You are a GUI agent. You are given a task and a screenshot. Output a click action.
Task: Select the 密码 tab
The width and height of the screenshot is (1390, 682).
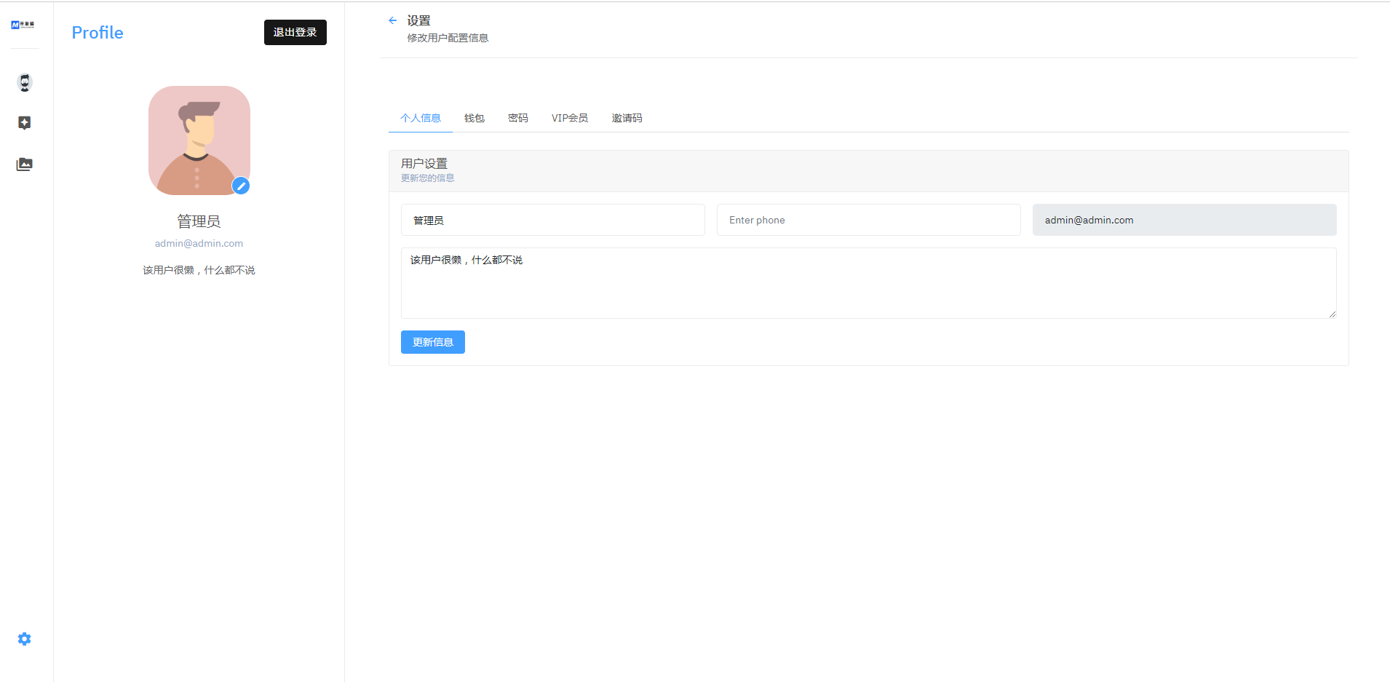tap(518, 118)
